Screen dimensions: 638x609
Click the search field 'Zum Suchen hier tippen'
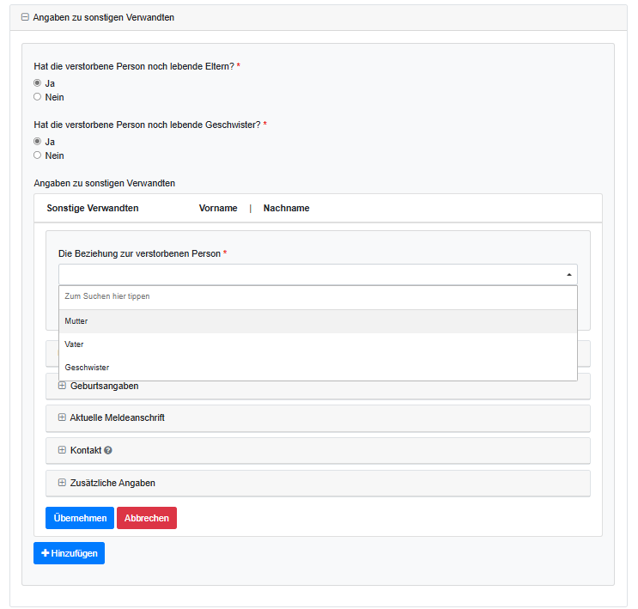click(318, 296)
